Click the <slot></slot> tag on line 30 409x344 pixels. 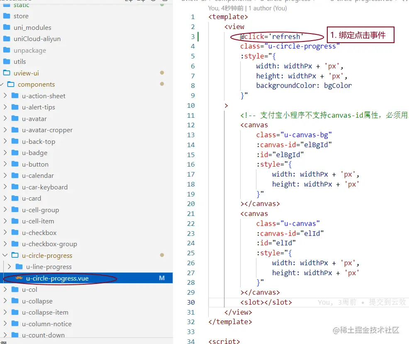click(266, 302)
